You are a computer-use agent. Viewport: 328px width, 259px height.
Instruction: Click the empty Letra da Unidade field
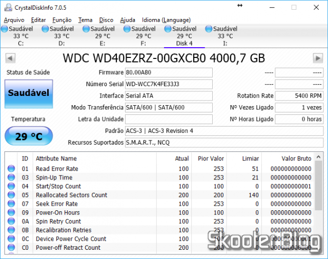click(x=169, y=119)
